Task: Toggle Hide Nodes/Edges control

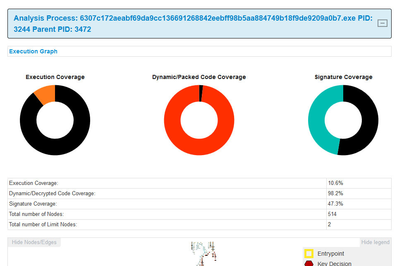Action: (x=34, y=242)
